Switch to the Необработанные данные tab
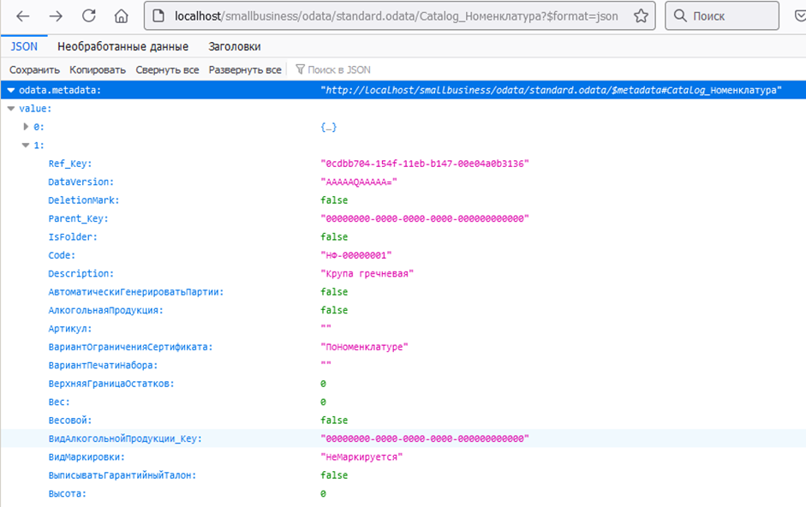The width and height of the screenshot is (806, 507). [122, 46]
